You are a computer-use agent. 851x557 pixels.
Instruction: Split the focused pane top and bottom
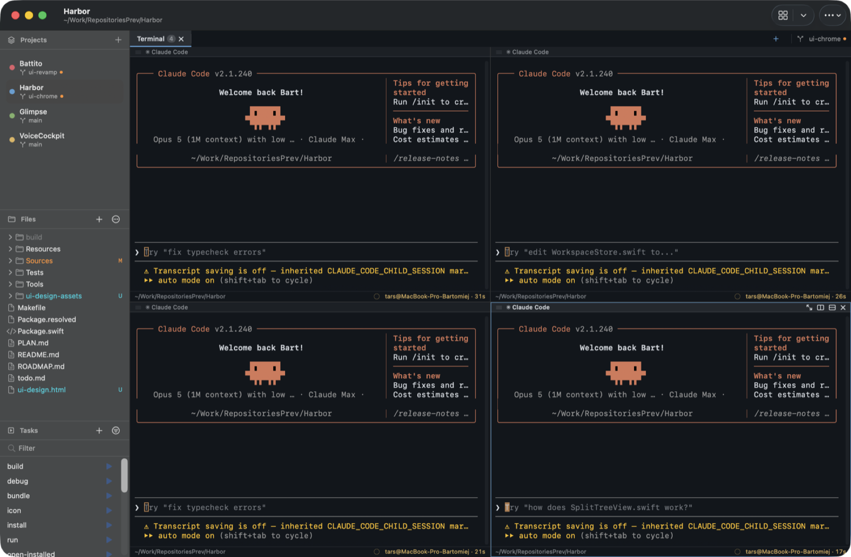pos(832,308)
